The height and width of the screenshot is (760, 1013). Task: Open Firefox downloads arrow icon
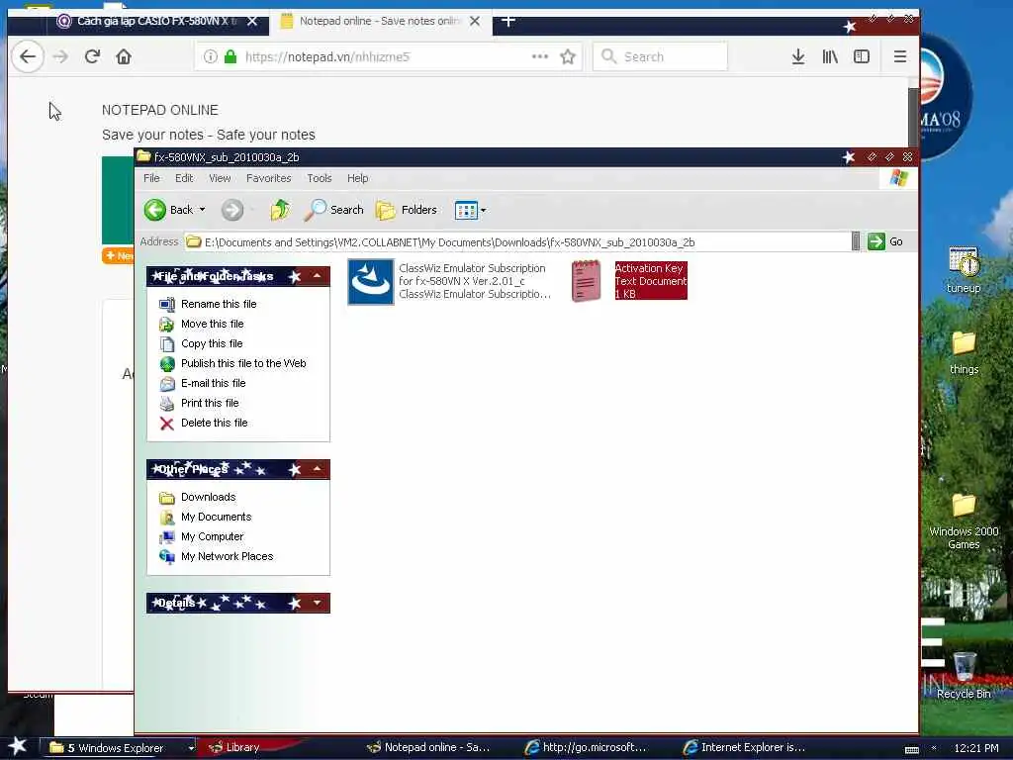(x=798, y=56)
